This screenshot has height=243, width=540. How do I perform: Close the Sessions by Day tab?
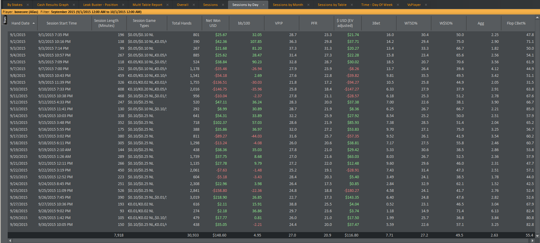264,5
